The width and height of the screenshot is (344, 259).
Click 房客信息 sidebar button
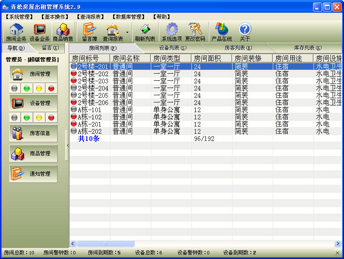tap(33, 133)
